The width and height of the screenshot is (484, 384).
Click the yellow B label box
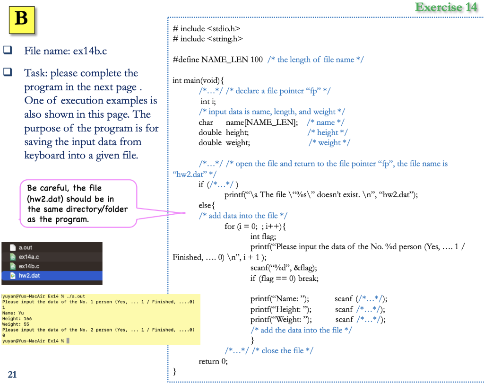(22, 20)
